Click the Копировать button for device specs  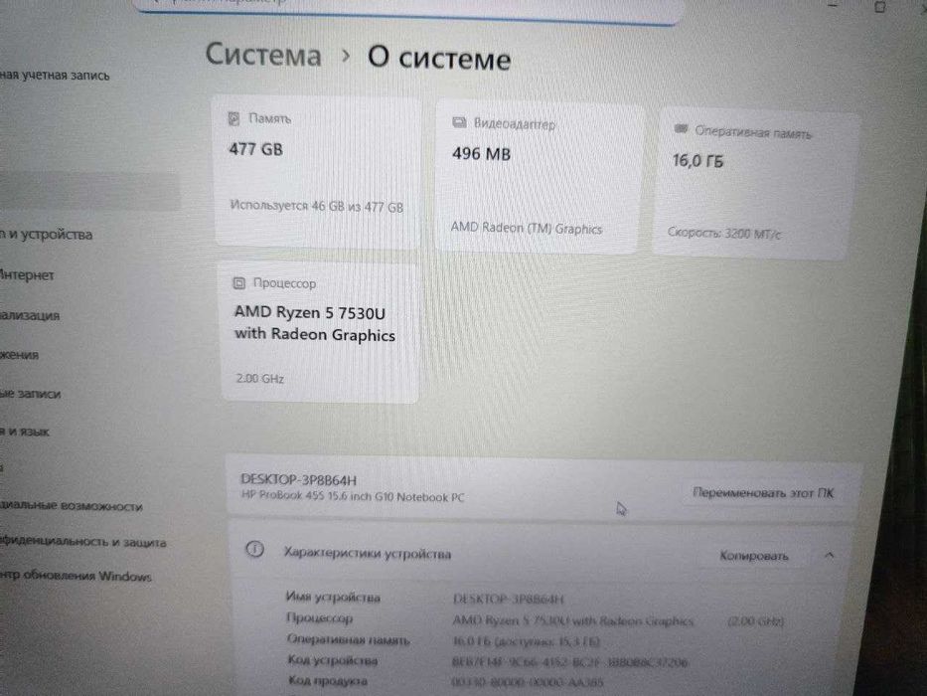754,556
